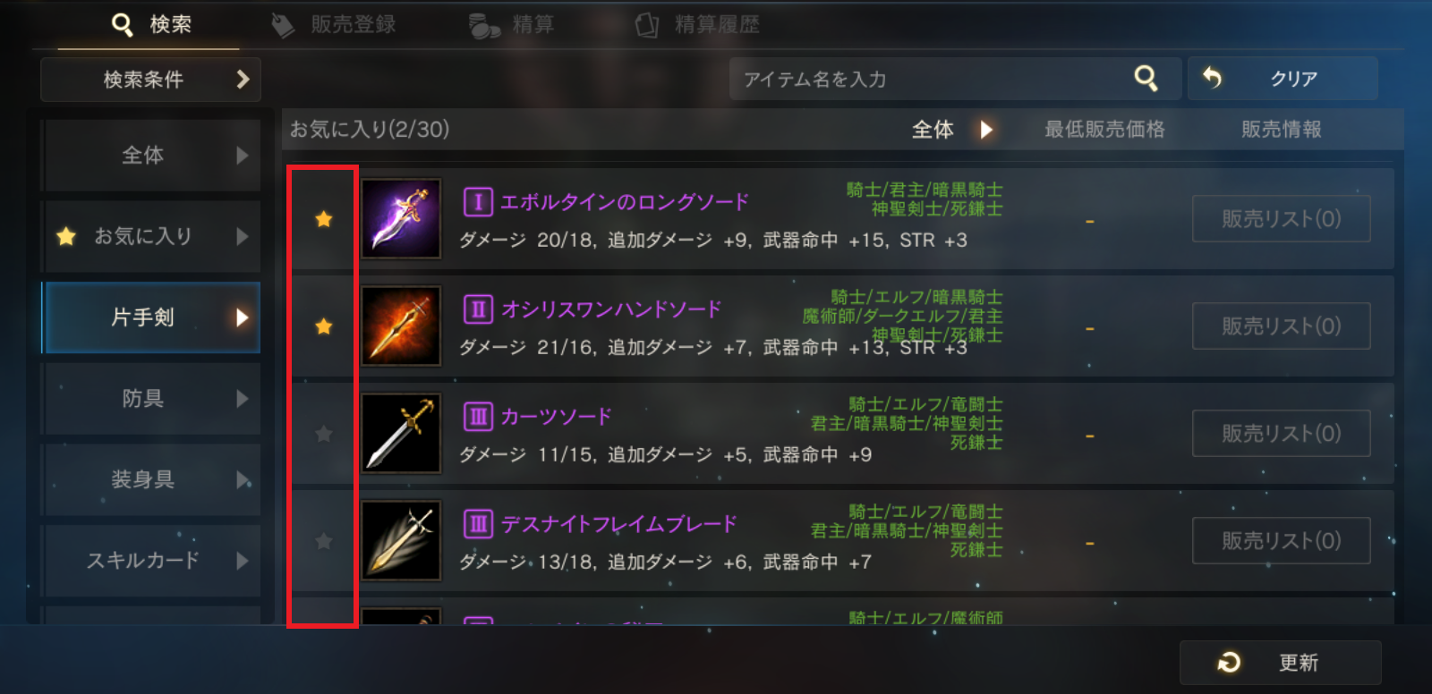This screenshot has width=1432, height=694.
Task: Add カーツソード to favorites with star
Action: tap(324, 434)
